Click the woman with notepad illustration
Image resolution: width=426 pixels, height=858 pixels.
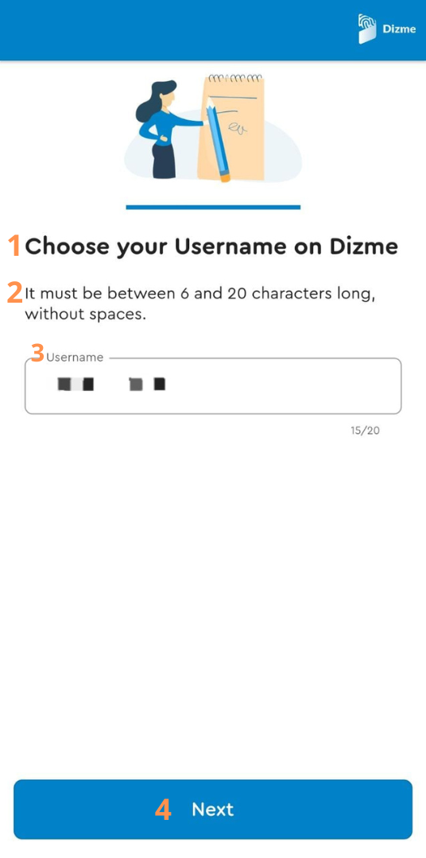point(213,129)
